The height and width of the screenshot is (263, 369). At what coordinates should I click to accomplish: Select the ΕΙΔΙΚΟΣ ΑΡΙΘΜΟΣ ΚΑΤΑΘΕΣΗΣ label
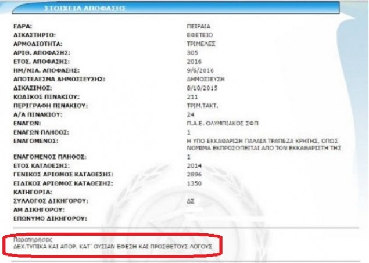[x=63, y=183]
